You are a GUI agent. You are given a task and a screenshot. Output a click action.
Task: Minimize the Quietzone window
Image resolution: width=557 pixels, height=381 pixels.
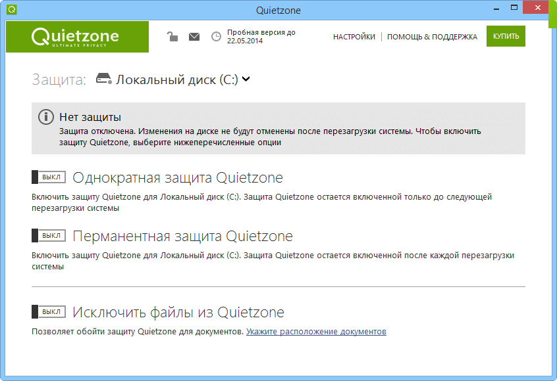496,9
